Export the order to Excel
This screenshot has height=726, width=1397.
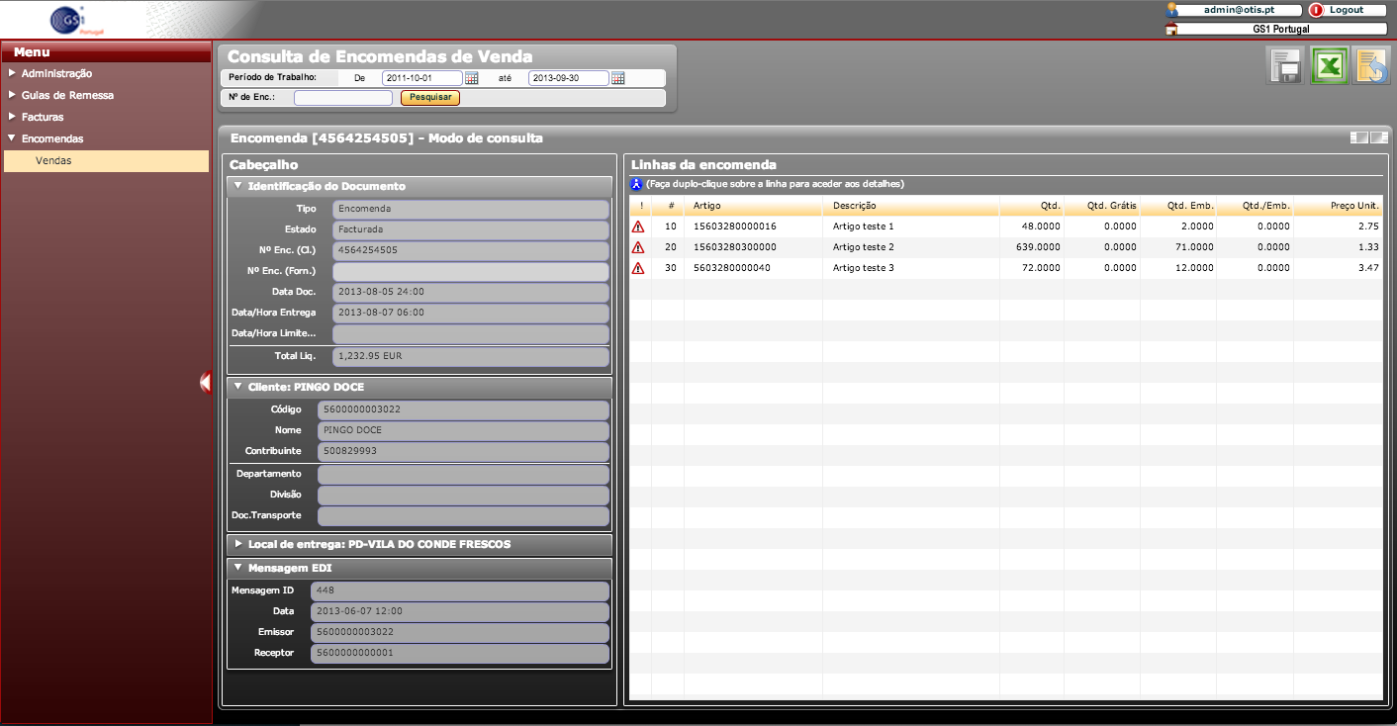coord(1329,67)
